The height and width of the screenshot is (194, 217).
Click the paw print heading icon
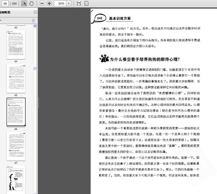[x=104, y=58]
